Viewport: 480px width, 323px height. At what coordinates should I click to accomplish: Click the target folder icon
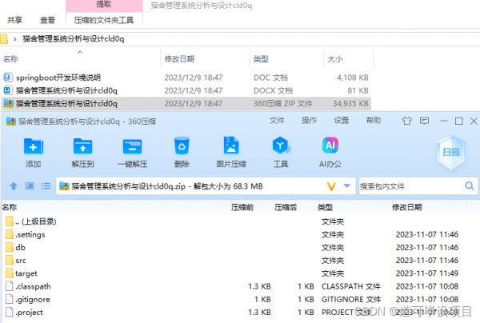coord(10,273)
